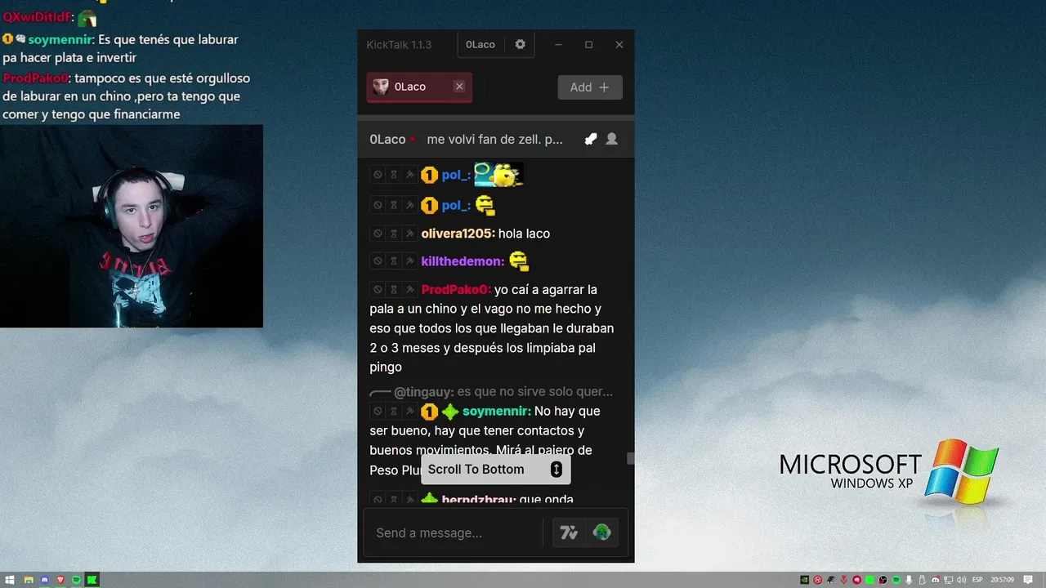Screen dimensions: 1046x588
Task: Click circle-slash icon beside killthedemon
Action: [x=378, y=261]
